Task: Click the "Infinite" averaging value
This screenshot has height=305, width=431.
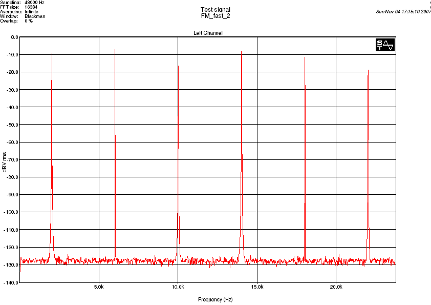Action: (x=31, y=12)
